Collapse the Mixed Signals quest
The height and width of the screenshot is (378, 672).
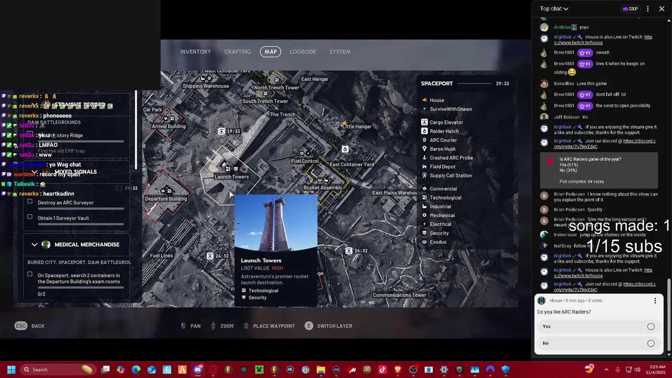point(35,172)
